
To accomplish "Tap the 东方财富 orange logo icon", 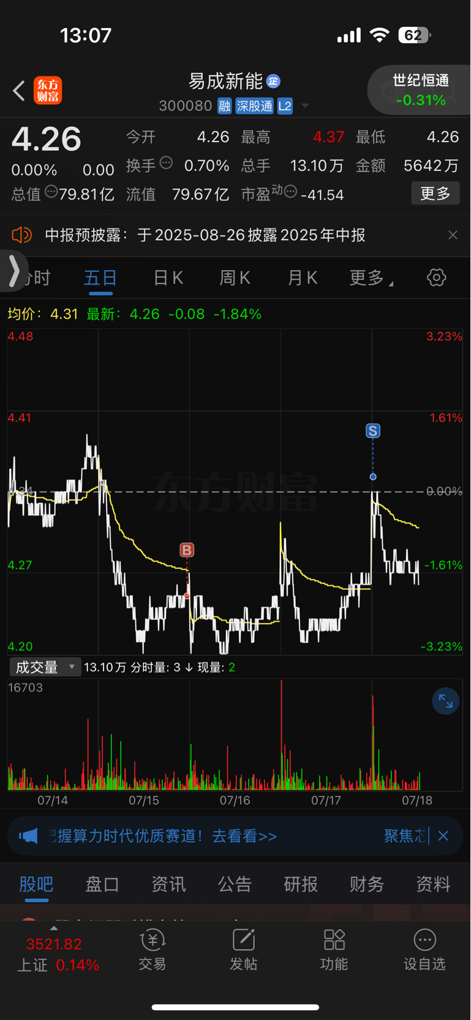I will click(x=48, y=90).
